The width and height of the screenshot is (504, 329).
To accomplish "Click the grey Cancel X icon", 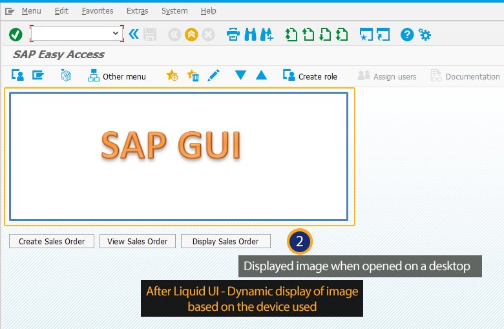I will [x=208, y=35].
